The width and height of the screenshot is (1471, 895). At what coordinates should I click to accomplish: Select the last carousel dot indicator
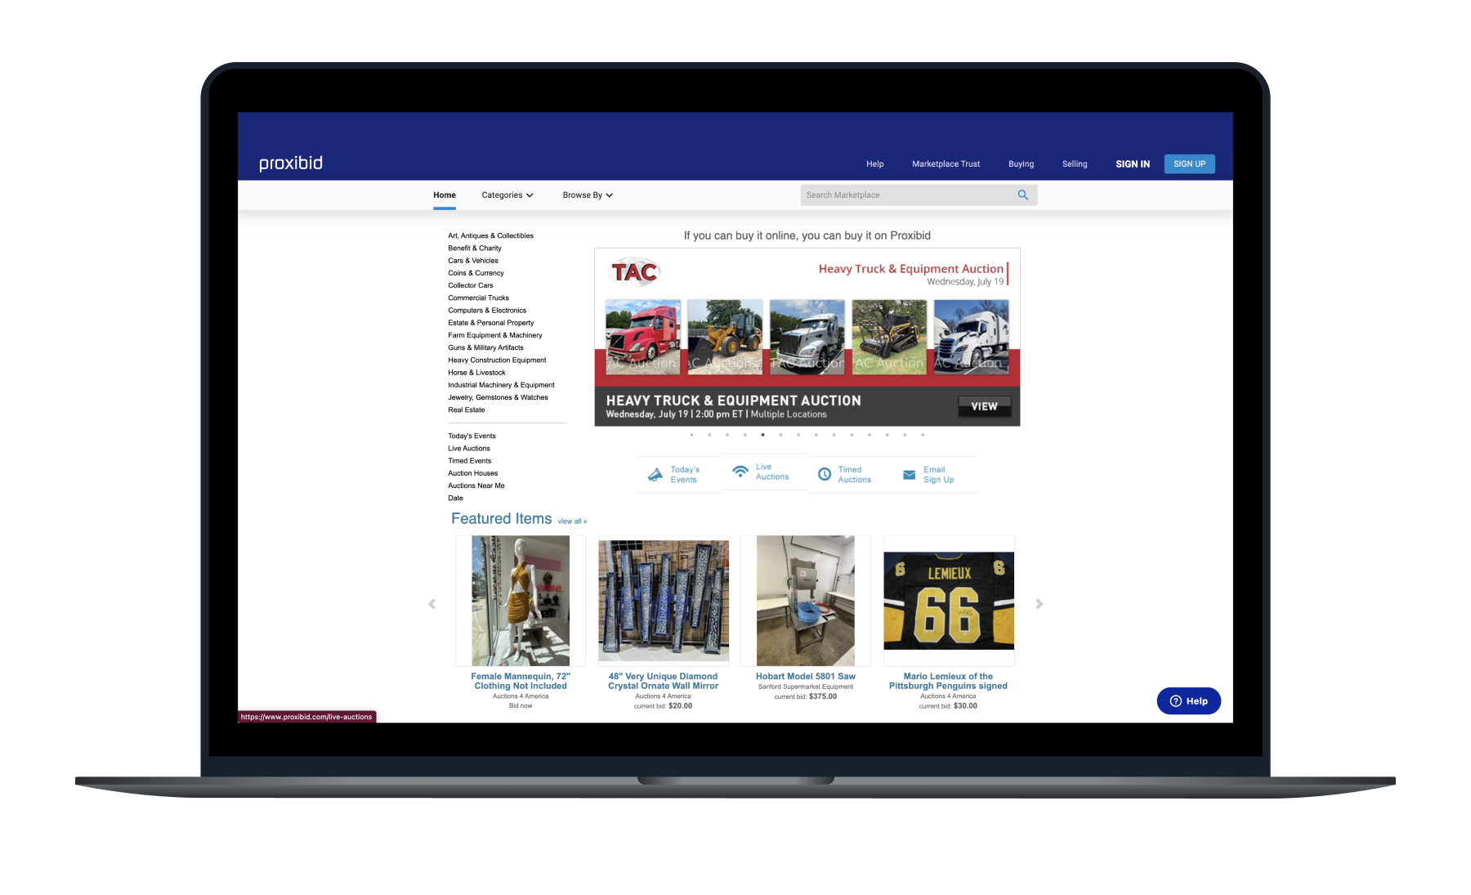(x=923, y=435)
